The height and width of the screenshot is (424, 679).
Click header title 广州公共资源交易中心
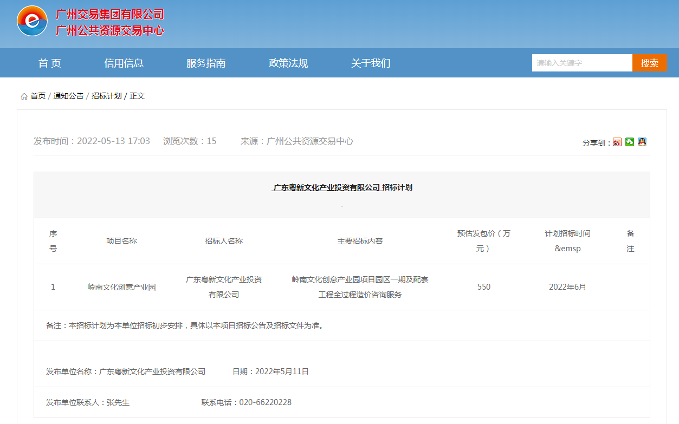[x=110, y=30]
